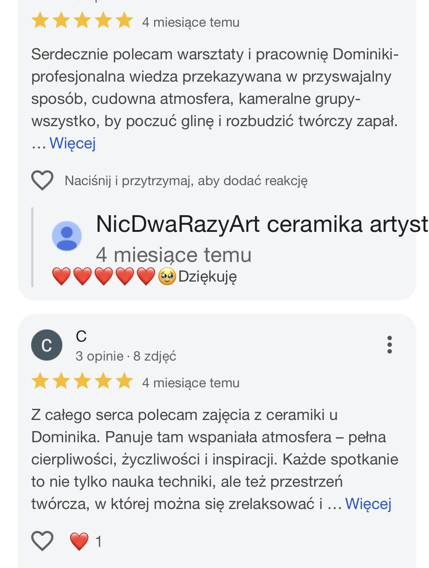429x568 pixels.
Task: Tap the "Dziękuję" owner reply text
Action: 207,277
